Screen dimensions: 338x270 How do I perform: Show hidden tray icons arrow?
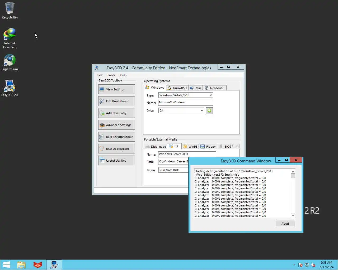(x=294, y=265)
